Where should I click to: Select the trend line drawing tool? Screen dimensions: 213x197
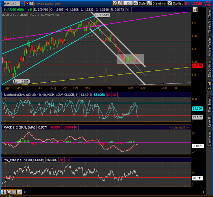pyautogui.click(x=20, y=192)
